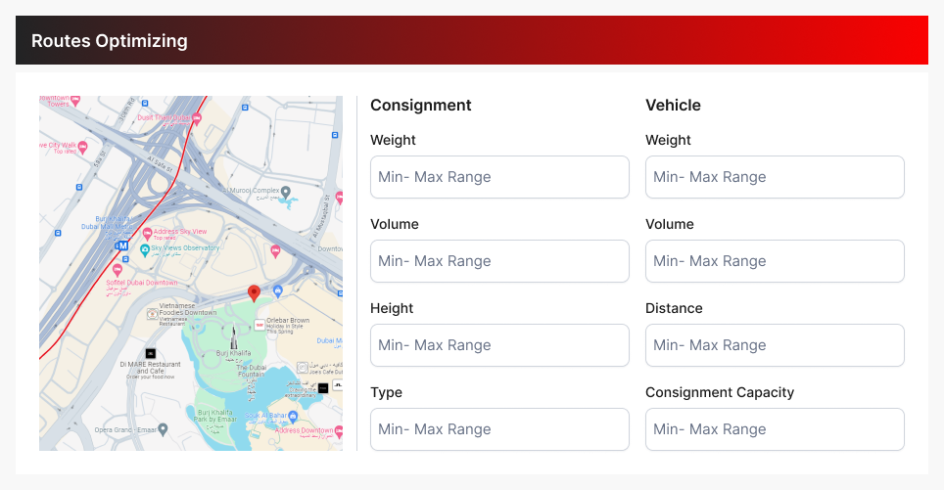944x490 pixels.
Task: Select the Vietnamese Foodies Downtown restaurant icon
Action: pos(152,313)
